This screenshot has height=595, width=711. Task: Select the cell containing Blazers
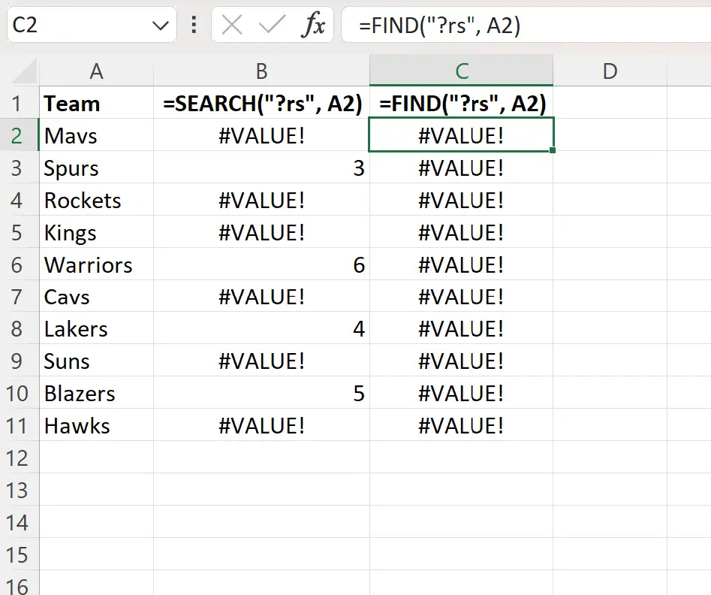pyautogui.click(x=96, y=394)
